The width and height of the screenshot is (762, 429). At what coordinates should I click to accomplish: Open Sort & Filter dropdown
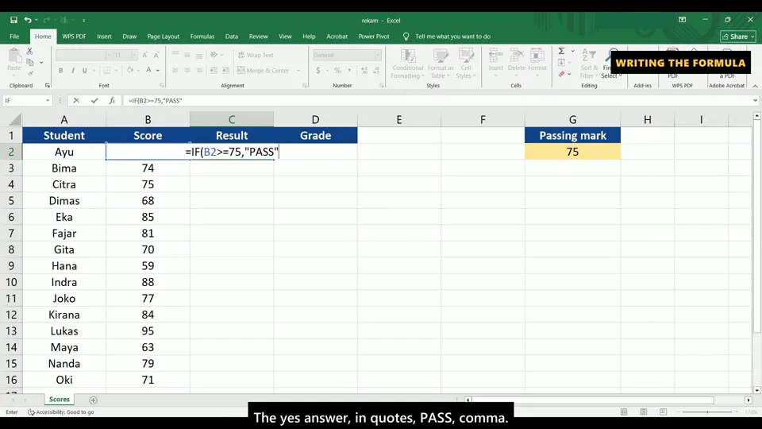[x=589, y=64]
